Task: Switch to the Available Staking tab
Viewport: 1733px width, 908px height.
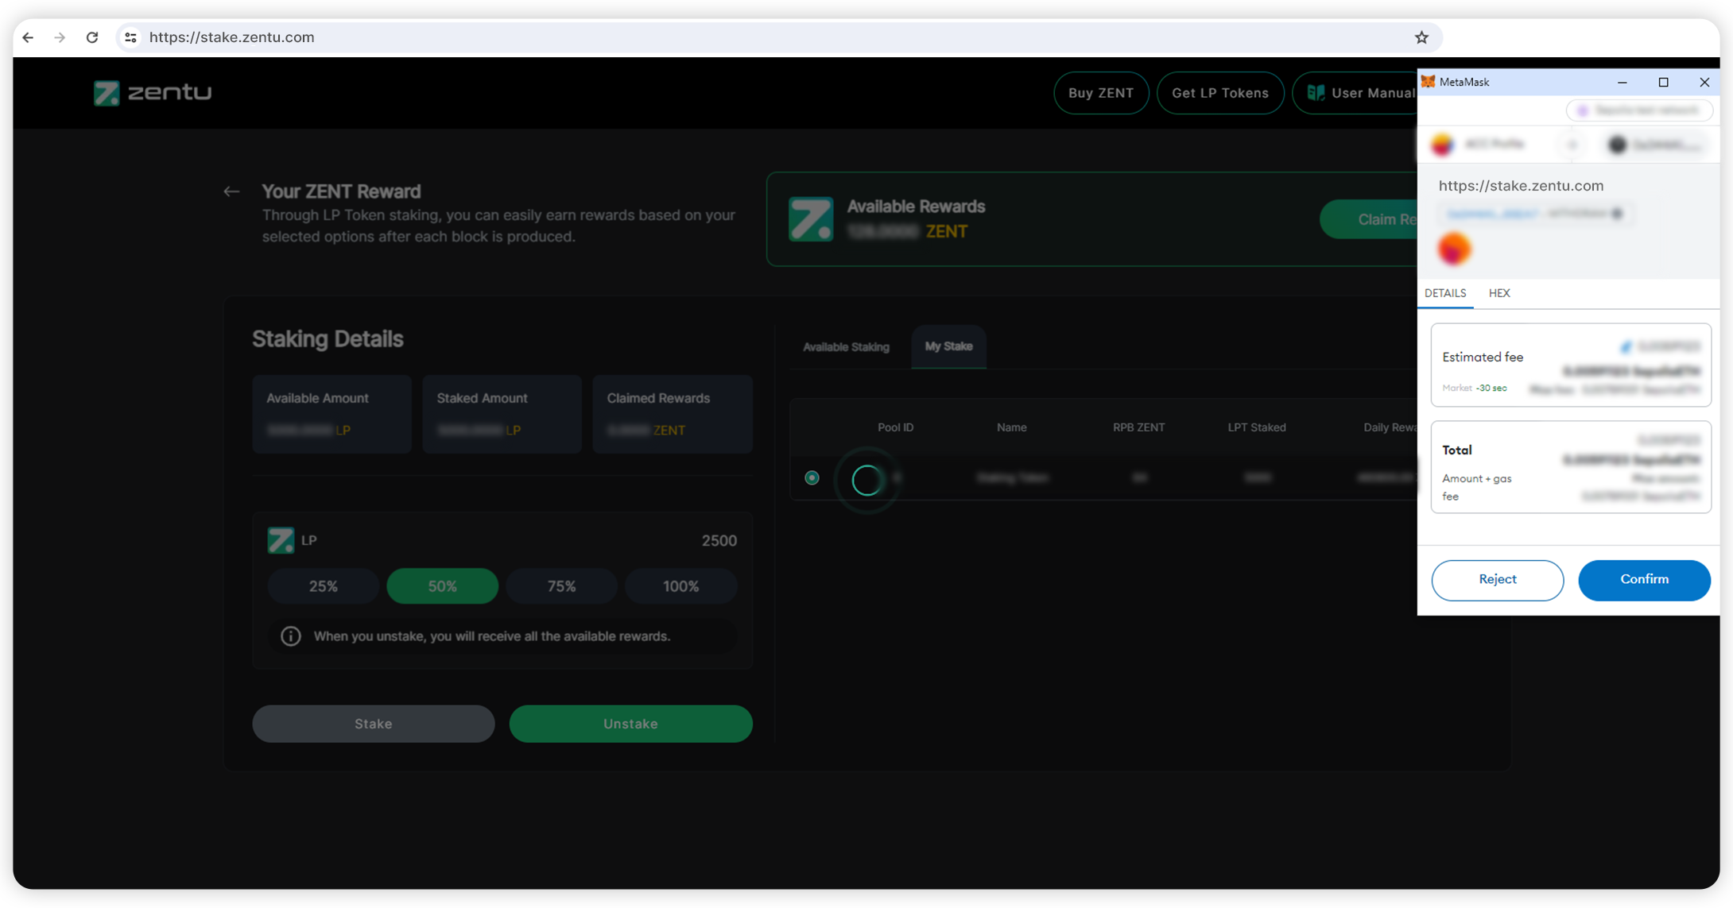Action: coord(846,347)
